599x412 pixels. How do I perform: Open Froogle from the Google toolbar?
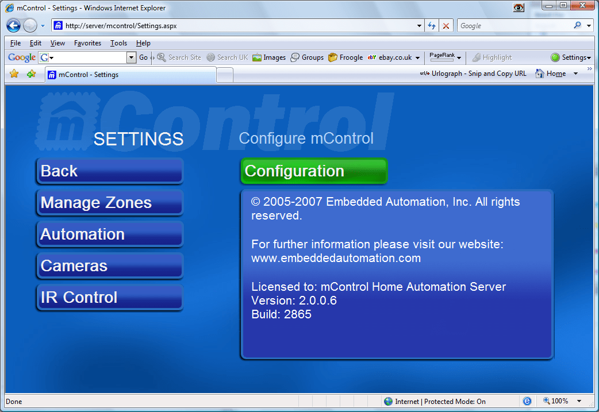pos(345,57)
